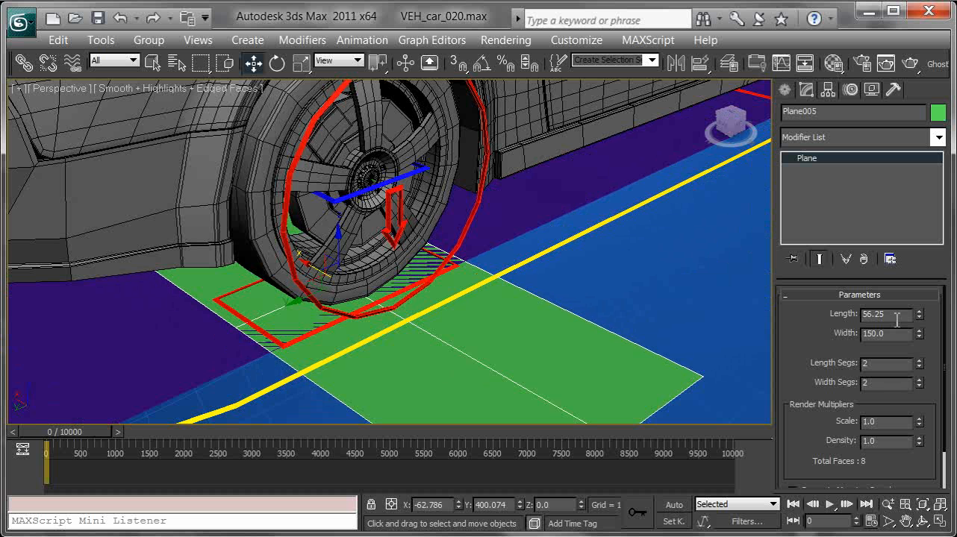This screenshot has width=957, height=537.
Task: Open the Modifiers menu
Action: pos(302,40)
